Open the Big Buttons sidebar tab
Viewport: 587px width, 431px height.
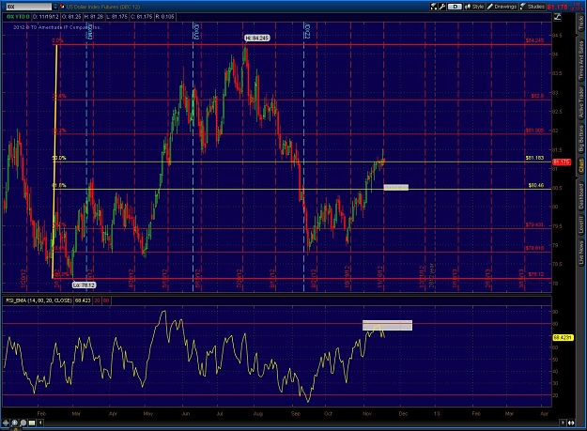coord(580,138)
